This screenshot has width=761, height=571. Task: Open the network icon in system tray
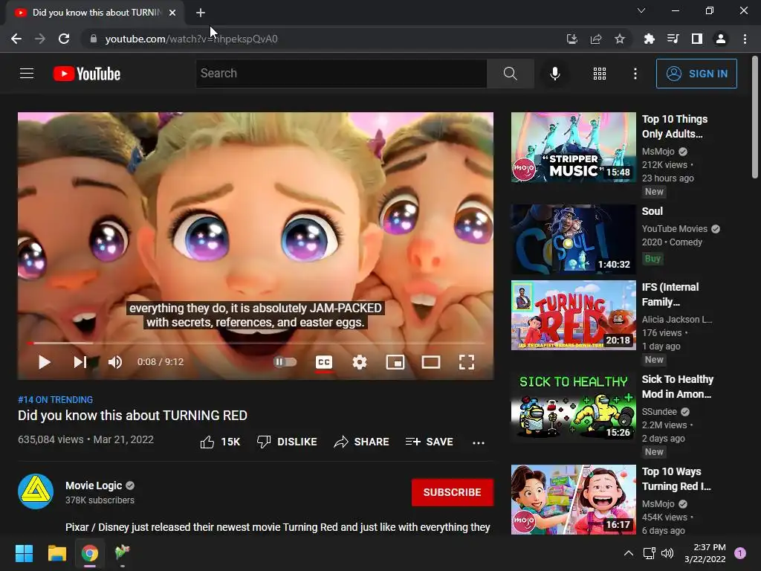click(649, 553)
